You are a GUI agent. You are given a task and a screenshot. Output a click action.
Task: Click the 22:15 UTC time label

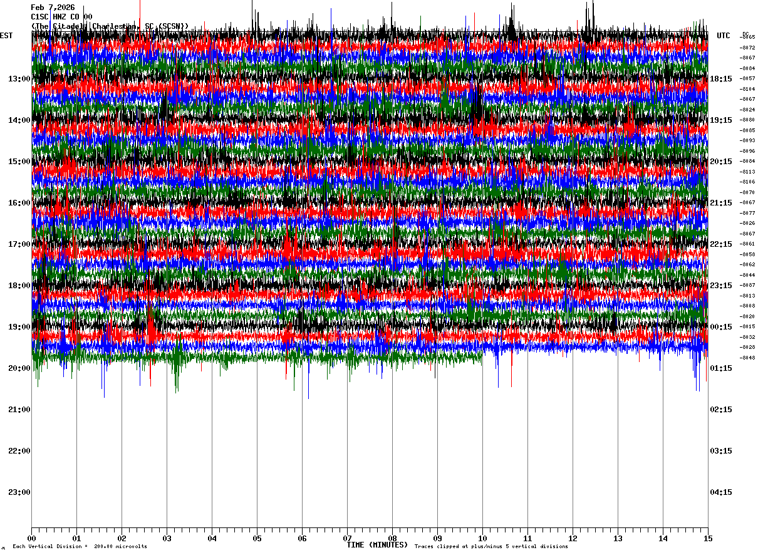(x=721, y=244)
